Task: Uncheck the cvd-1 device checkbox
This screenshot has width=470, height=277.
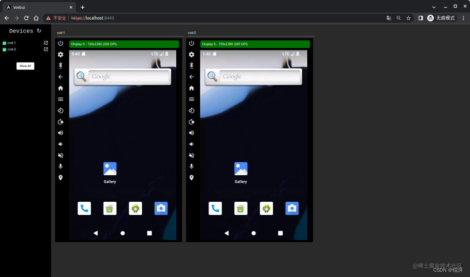Action: [3, 43]
